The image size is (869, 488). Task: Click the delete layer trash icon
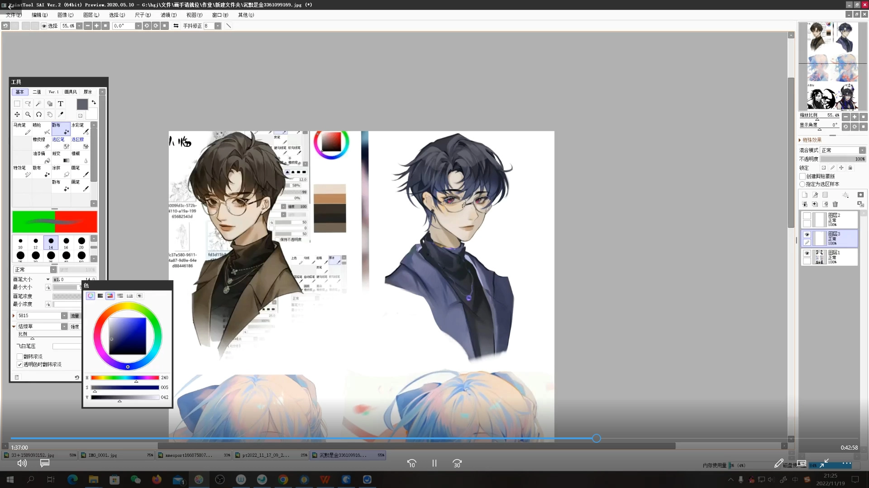click(x=835, y=204)
